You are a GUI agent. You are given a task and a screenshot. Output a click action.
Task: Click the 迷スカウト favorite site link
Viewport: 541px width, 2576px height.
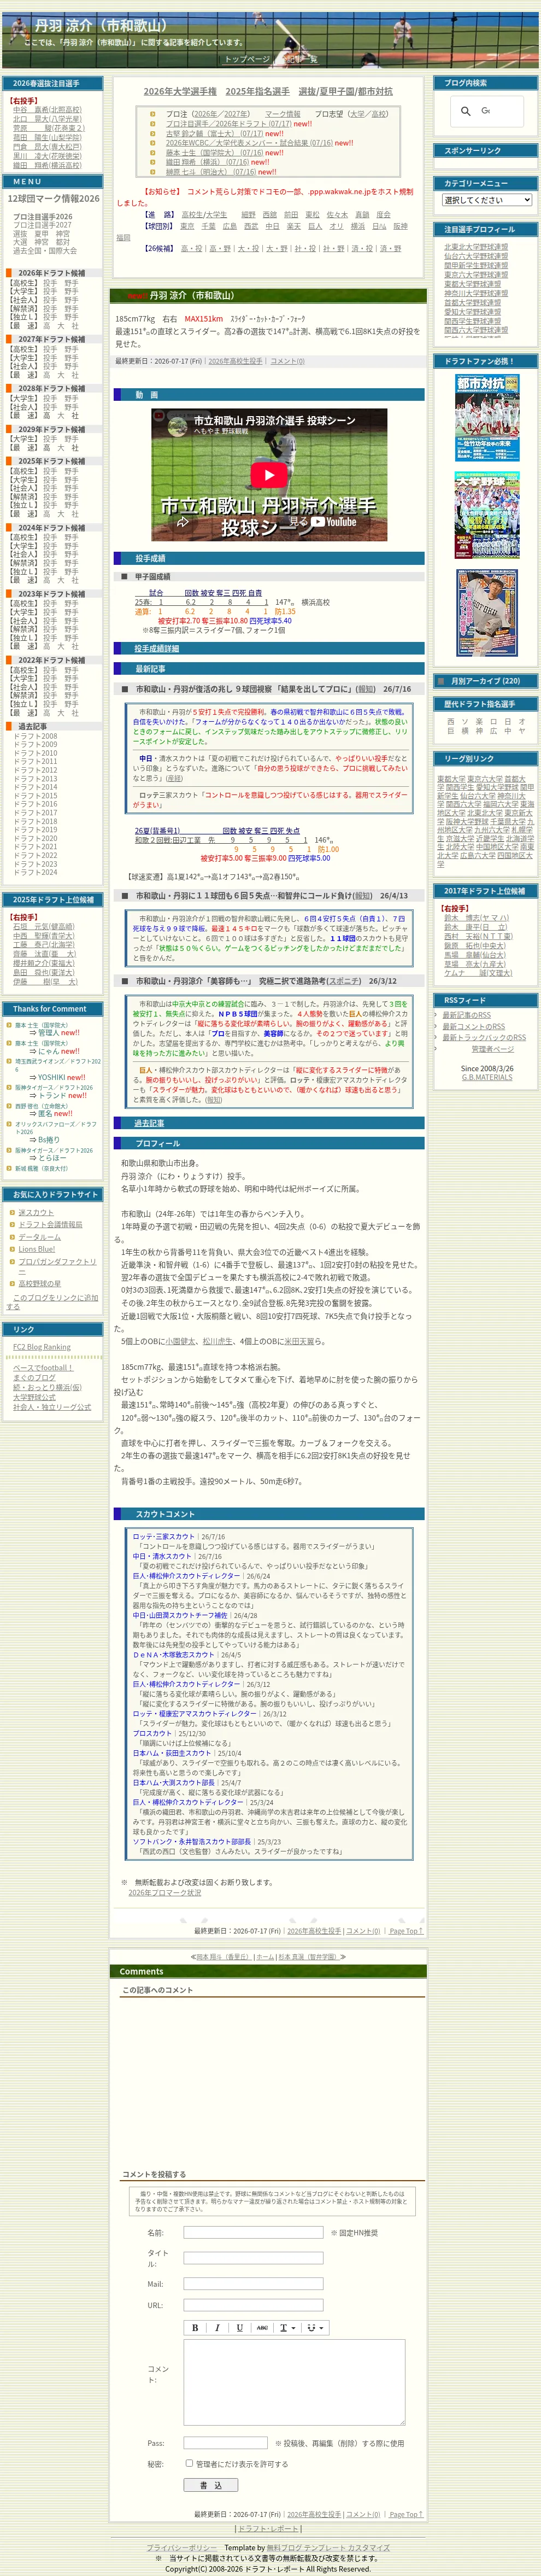(36, 1213)
